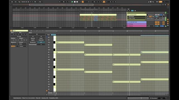Open the 1 Bar quantization menu
This screenshot has width=179, height=100.
40,2
